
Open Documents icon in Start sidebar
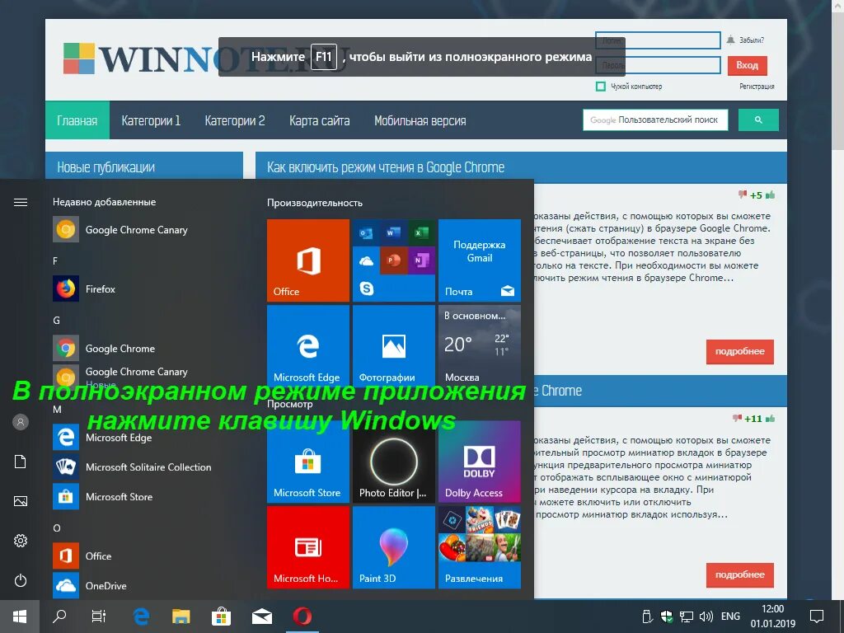21,462
